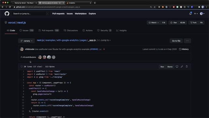The image size is (209, 118).
Task: Click the pencil edit-file icon
Action: pyautogui.click(x=182, y=67)
